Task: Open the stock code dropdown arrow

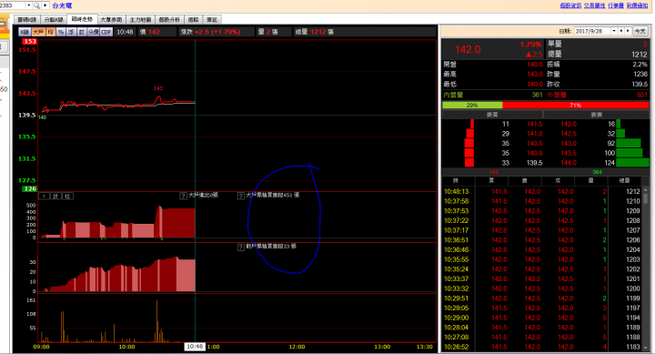Action: (29, 5)
